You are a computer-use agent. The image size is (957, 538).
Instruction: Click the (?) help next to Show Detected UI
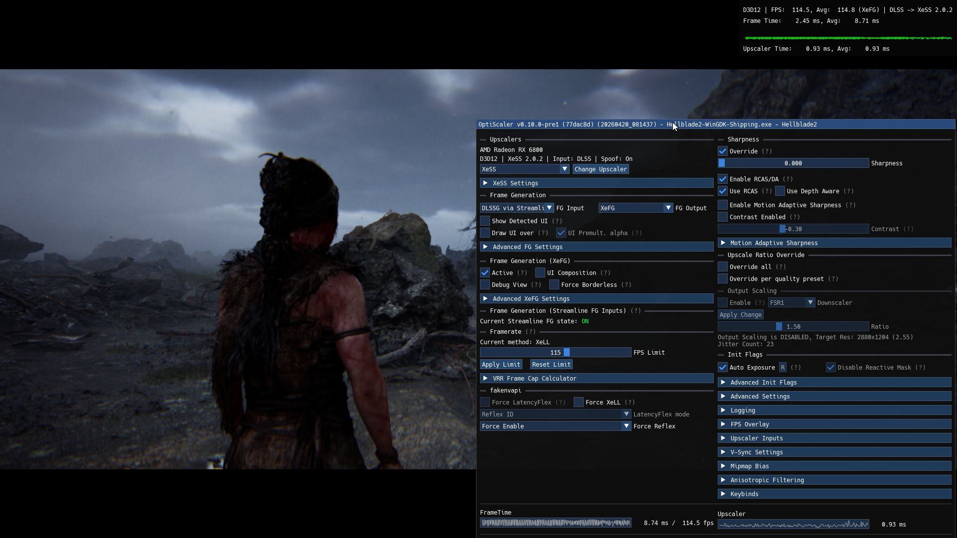click(x=557, y=221)
